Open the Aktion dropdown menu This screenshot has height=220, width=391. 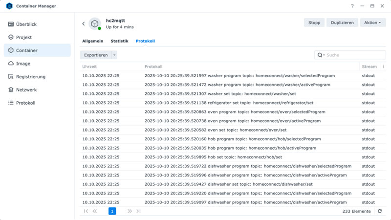coord(372,22)
